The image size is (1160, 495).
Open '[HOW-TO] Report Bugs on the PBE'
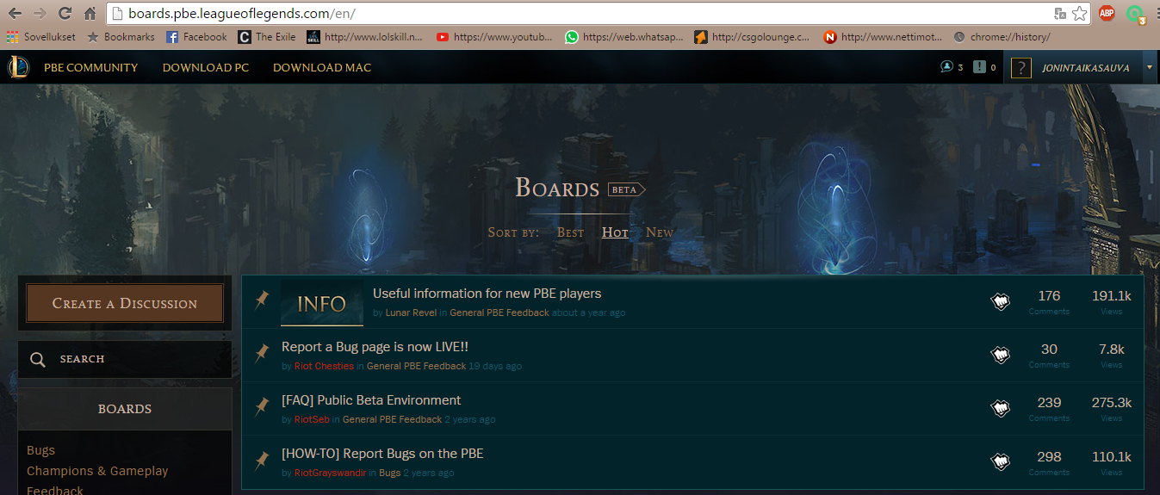[382, 454]
